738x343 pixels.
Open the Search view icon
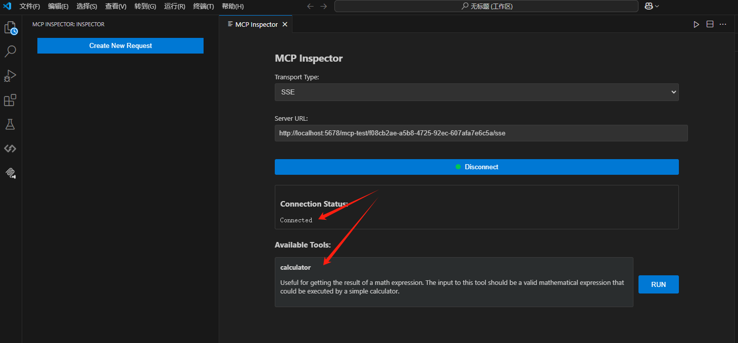[x=11, y=52]
